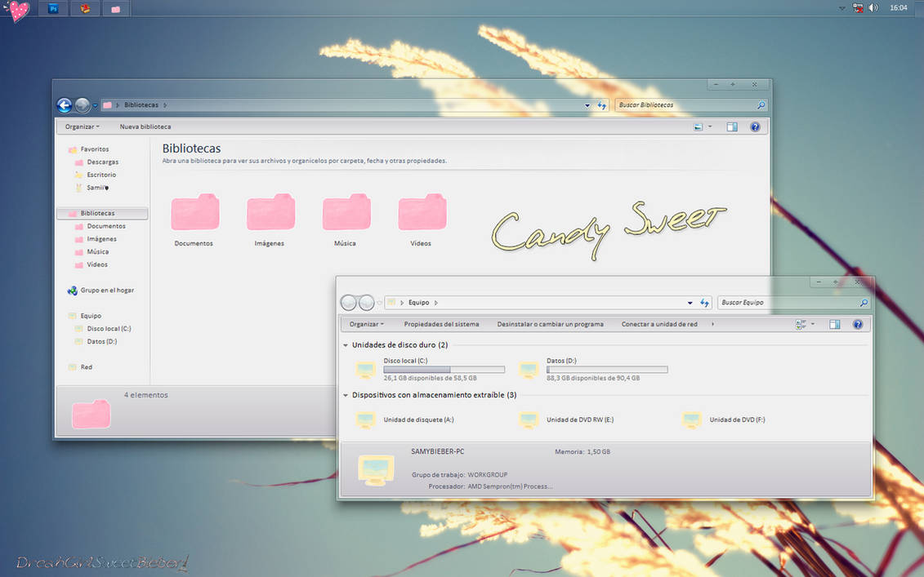Refresh the Bibliotecas window
The image size is (924, 577).
pos(601,105)
